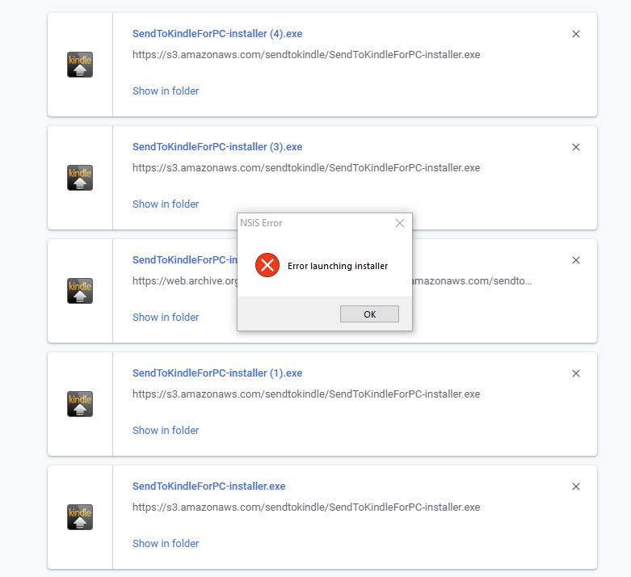Click the Kindle icon for installer (3).exe
The image size is (631, 577).
click(80, 178)
